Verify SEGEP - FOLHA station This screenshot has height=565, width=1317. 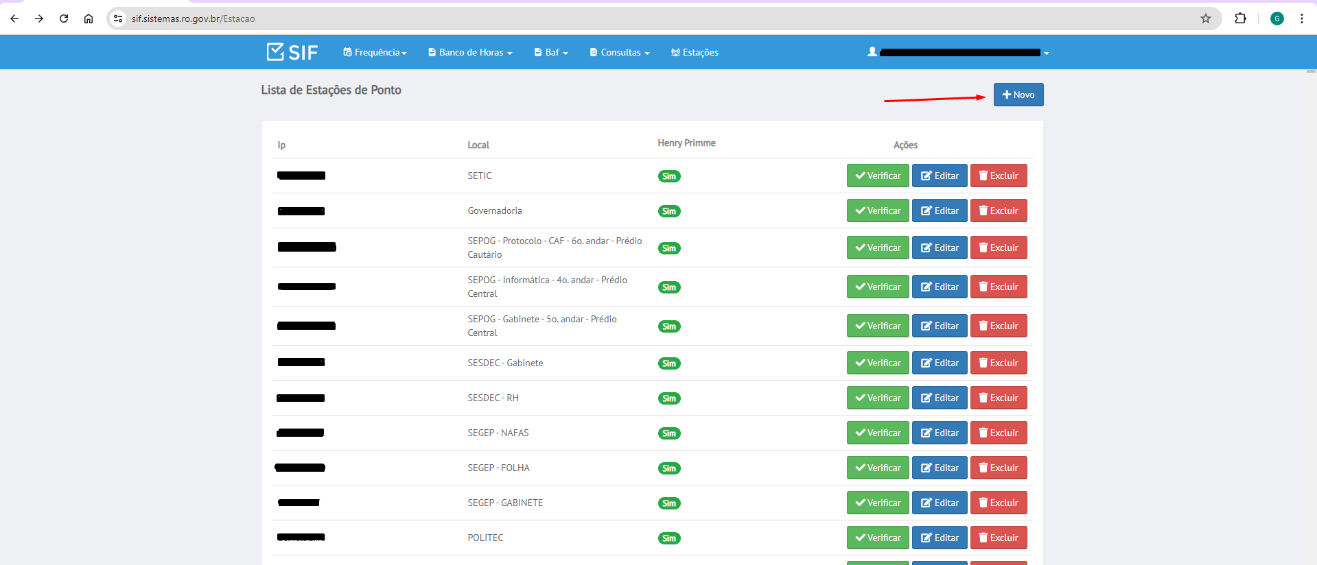click(878, 468)
